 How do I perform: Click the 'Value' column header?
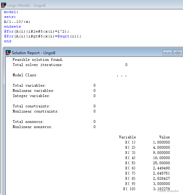pos(164,137)
